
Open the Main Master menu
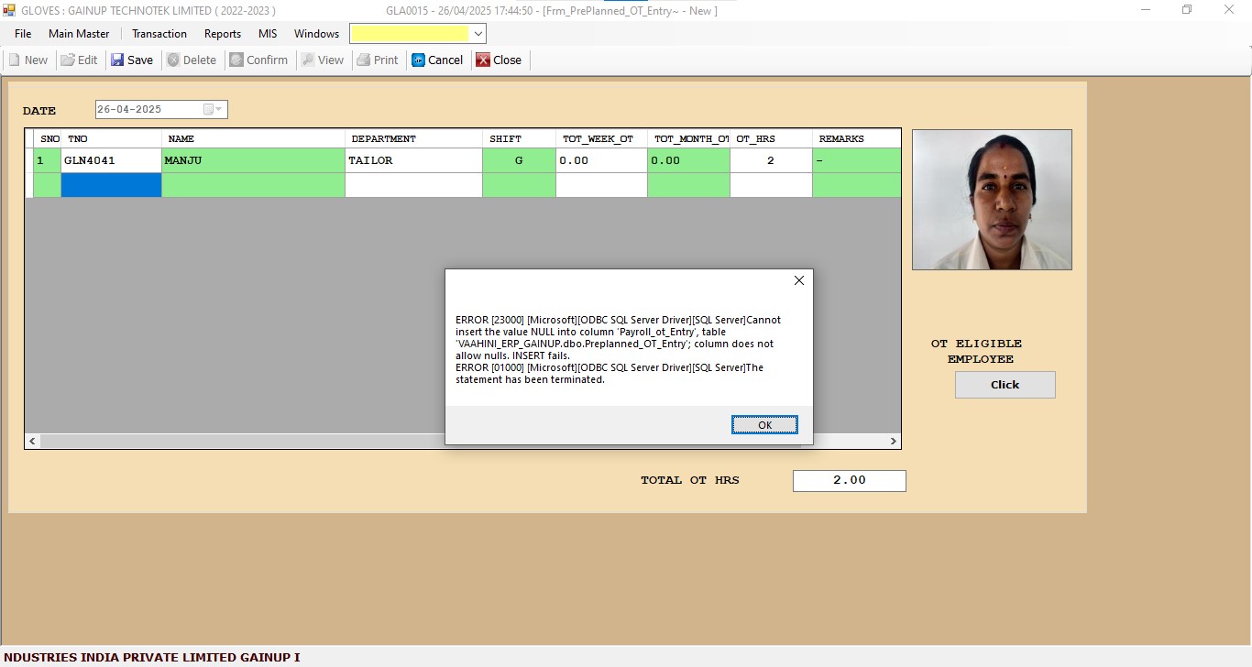coord(79,34)
